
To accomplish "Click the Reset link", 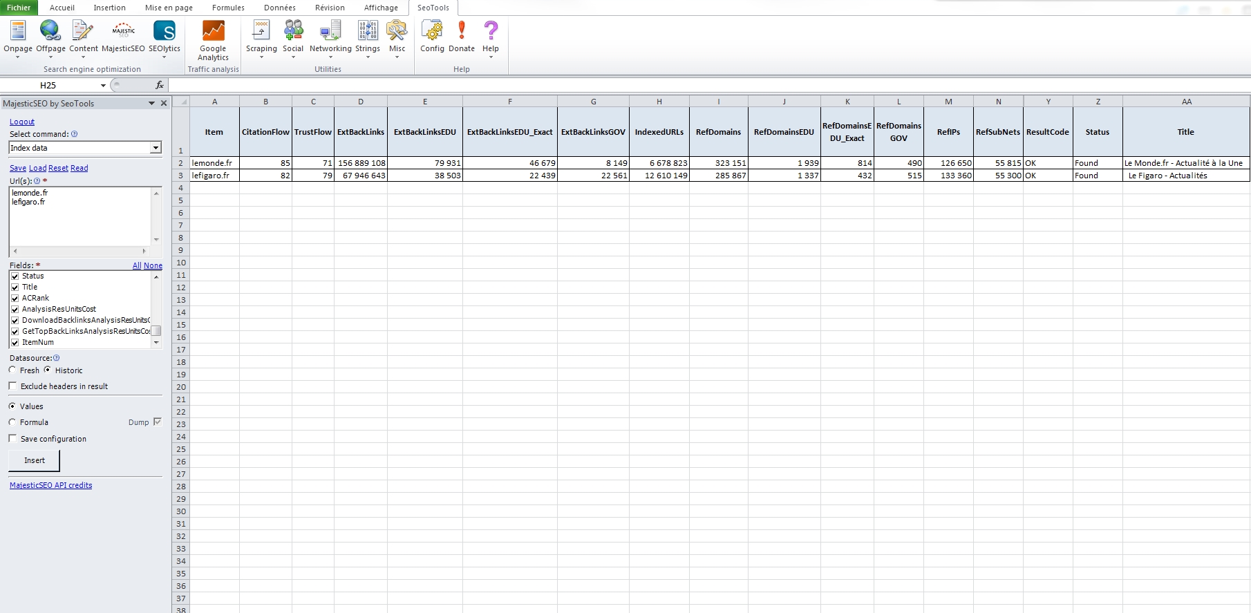I will pyautogui.click(x=58, y=168).
